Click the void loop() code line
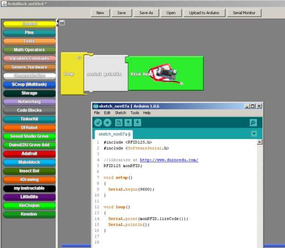The image size is (285, 248). (117, 207)
